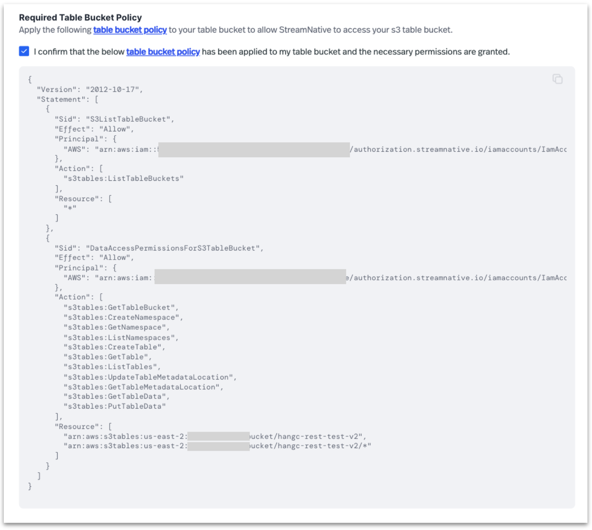Click the "s3tables:PutTableData" action
Viewport: 592px width, 530px height.
pos(115,406)
